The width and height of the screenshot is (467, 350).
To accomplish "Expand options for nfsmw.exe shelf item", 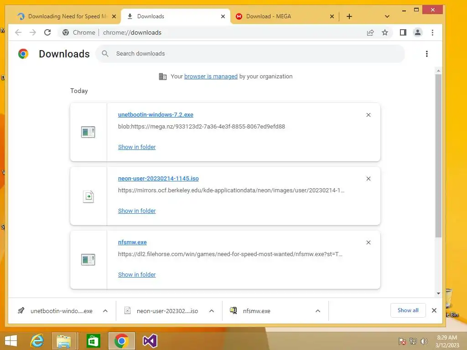I will point(318,311).
